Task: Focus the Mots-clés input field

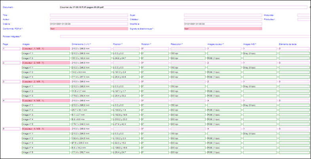Action: (x=304, y=15)
